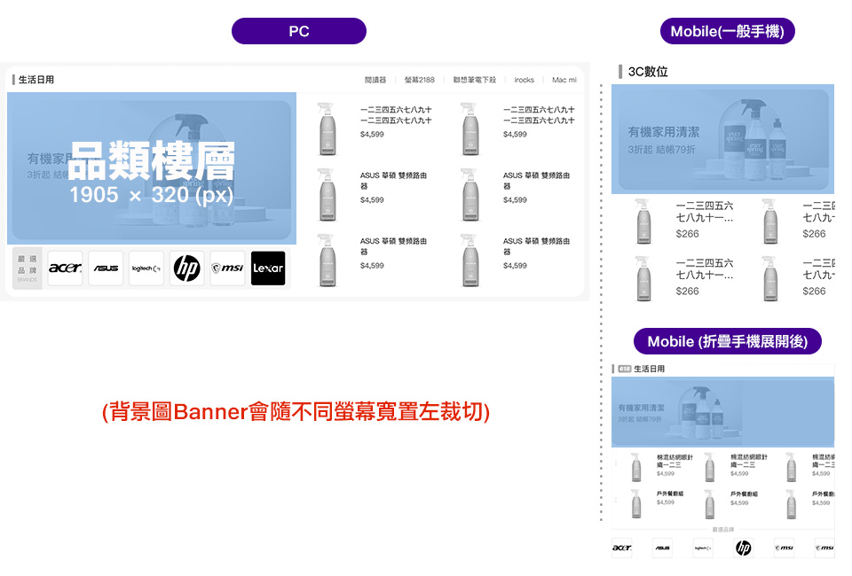The image size is (852, 576).
Task: Open the 聯想筆電下殺 keyword link
Action: coord(475,80)
